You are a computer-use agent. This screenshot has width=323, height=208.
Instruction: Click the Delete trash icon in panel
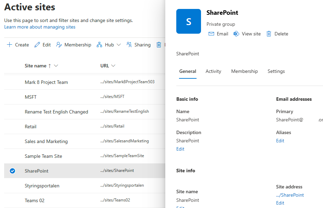pyautogui.click(x=269, y=34)
